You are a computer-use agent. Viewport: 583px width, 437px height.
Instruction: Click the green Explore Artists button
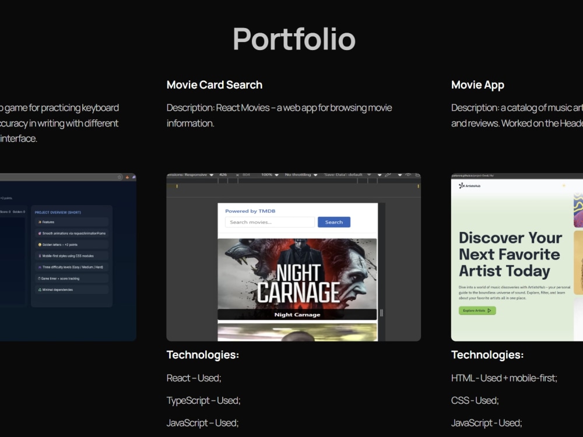(x=477, y=311)
